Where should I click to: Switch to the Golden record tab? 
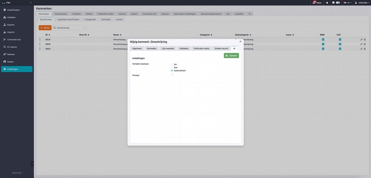tap(221, 48)
